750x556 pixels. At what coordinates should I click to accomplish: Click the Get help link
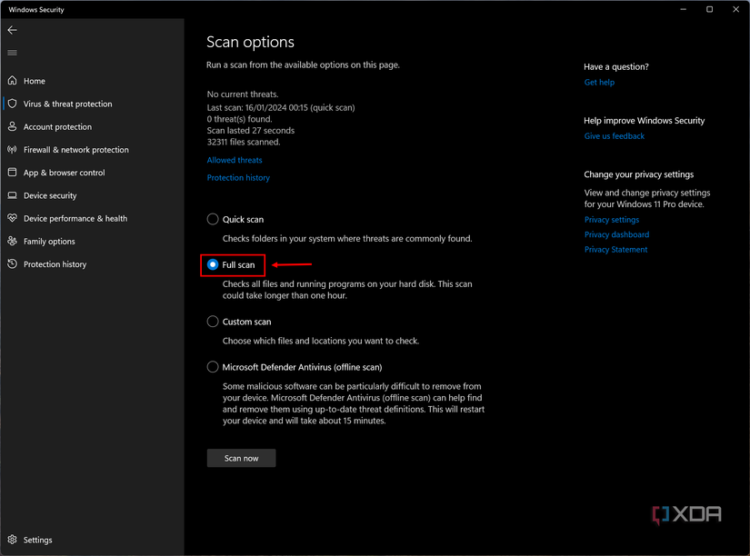(x=599, y=83)
